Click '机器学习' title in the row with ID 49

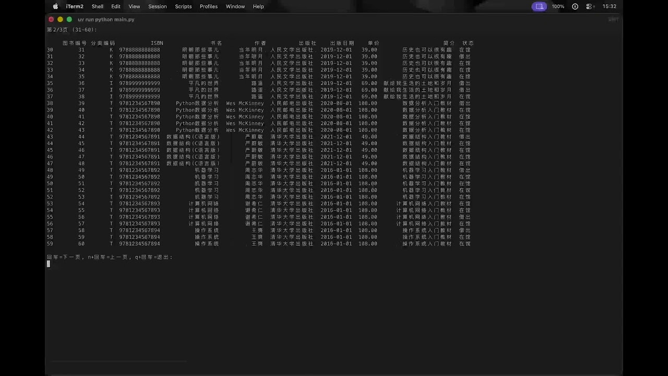coord(207,170)
